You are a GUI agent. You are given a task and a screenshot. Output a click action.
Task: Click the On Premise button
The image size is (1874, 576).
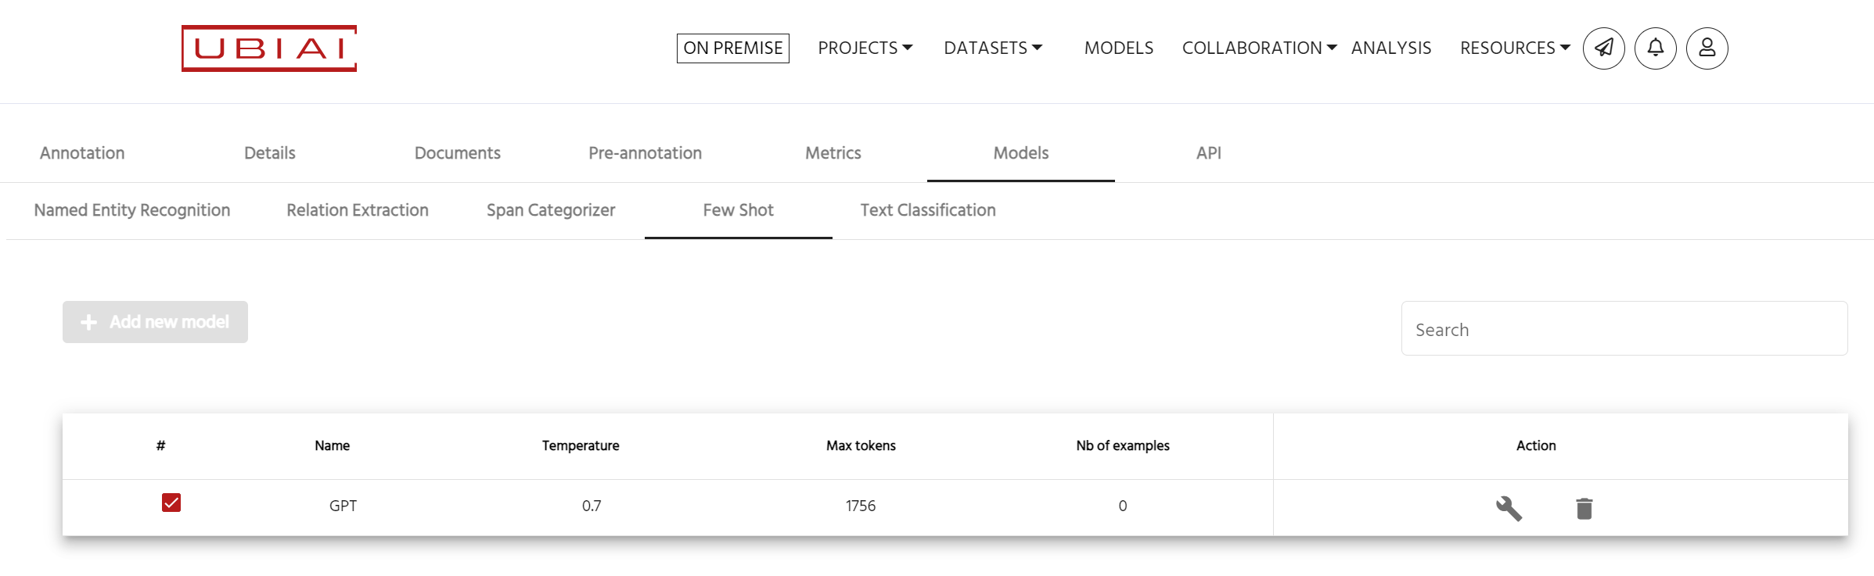(x=732, y=48)
